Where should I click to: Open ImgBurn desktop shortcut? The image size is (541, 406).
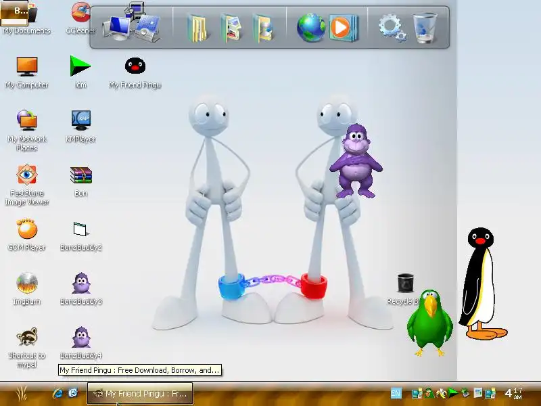(x=26, y=289)
